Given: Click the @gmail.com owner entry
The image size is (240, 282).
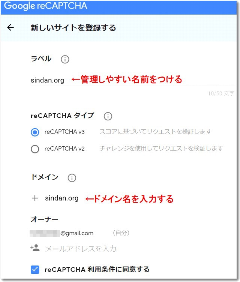Looking at the screenshot, I should pos(61,233).
